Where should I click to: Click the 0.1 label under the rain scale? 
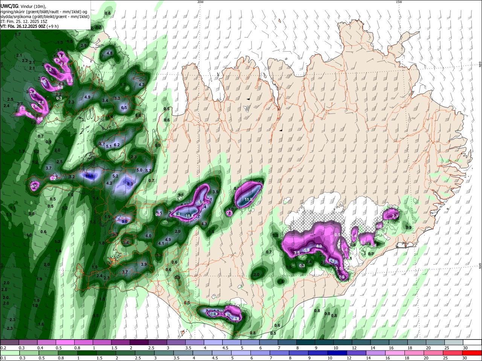[x=3, y=358]
